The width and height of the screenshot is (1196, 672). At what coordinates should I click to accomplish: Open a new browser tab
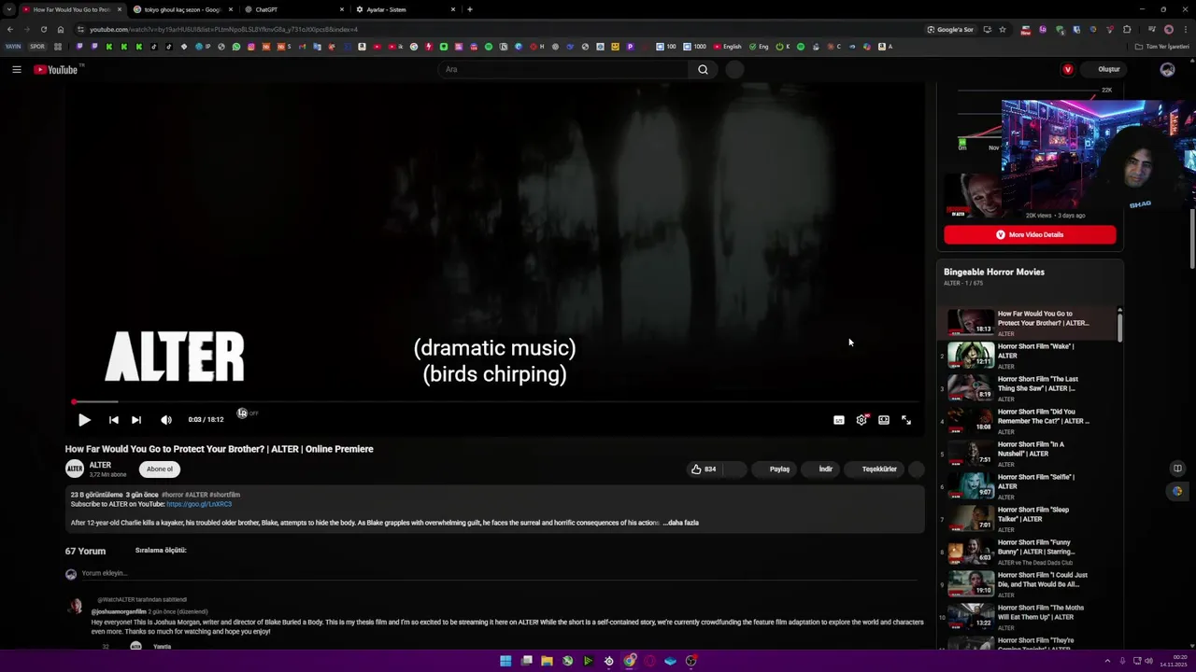pos(470,9)
